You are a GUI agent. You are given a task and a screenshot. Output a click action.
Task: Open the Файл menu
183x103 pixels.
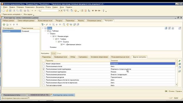(5, 7)
